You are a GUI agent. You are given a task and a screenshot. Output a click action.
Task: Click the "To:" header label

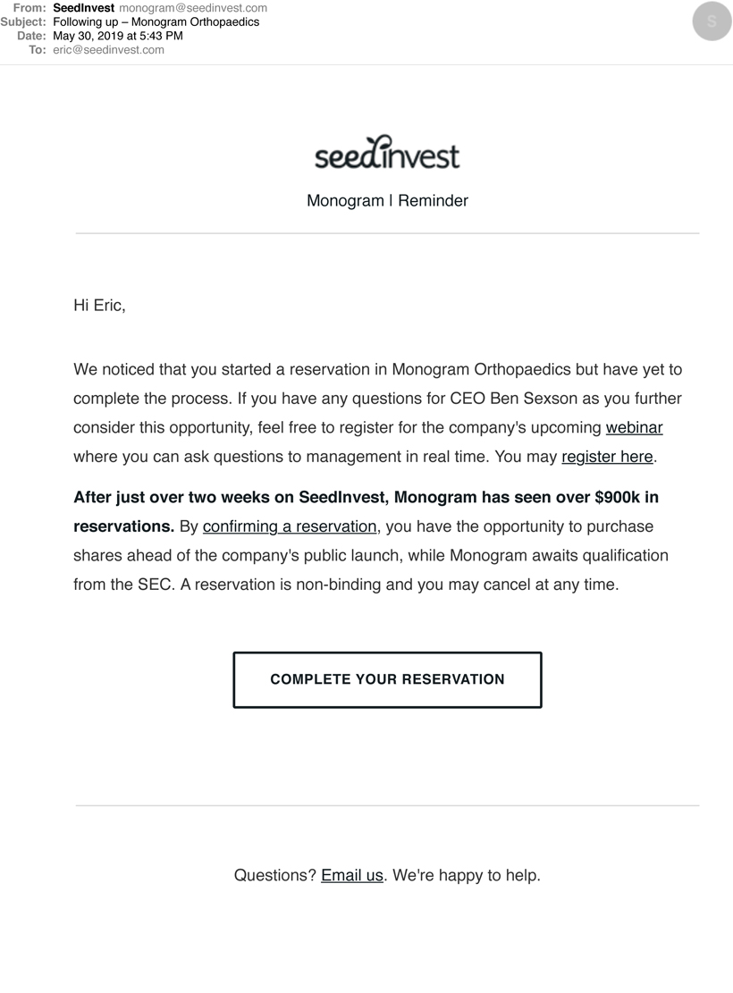(37, 50)
